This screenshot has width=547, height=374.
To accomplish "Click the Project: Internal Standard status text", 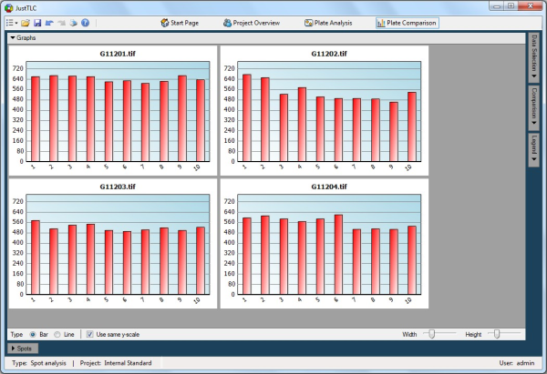I will [116, 363].
